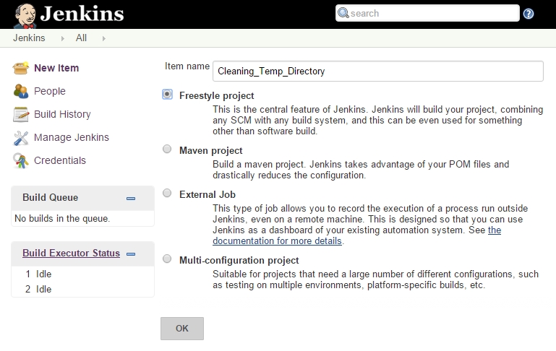Focus the search input field
This screenshot has width=556, height=351.
coord(427,13)
